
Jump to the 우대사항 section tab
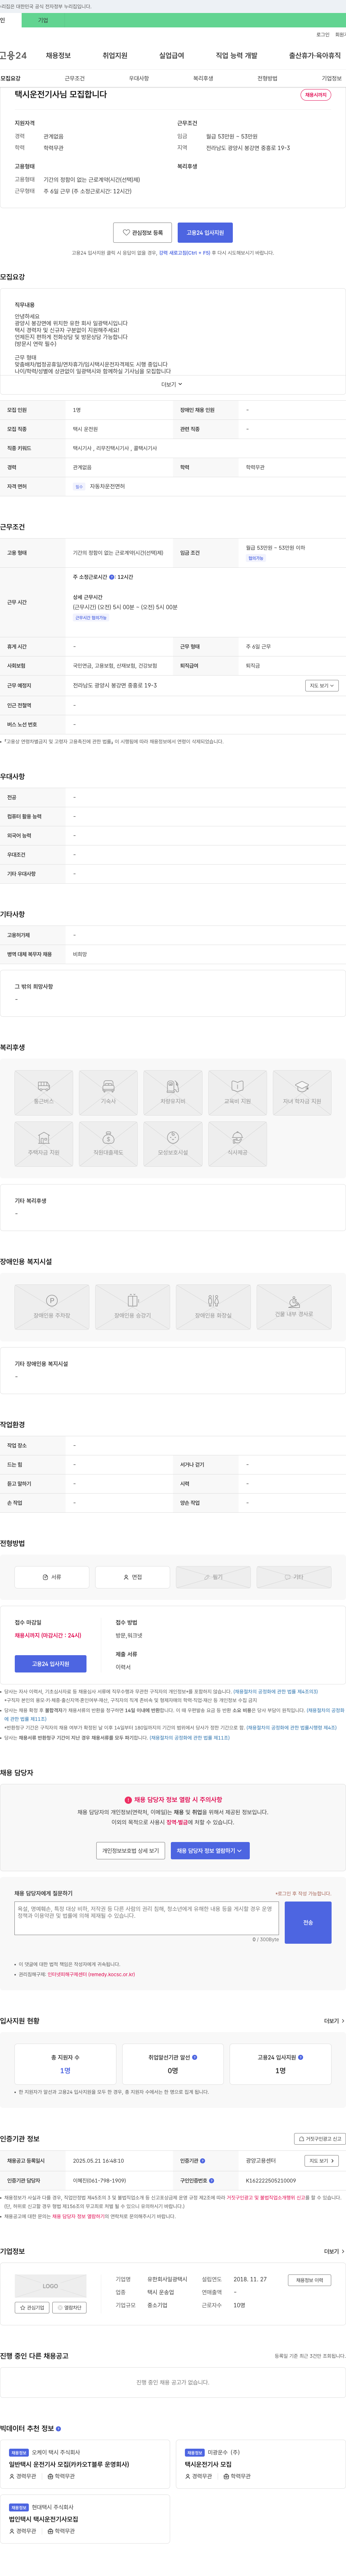click(139, 78)
